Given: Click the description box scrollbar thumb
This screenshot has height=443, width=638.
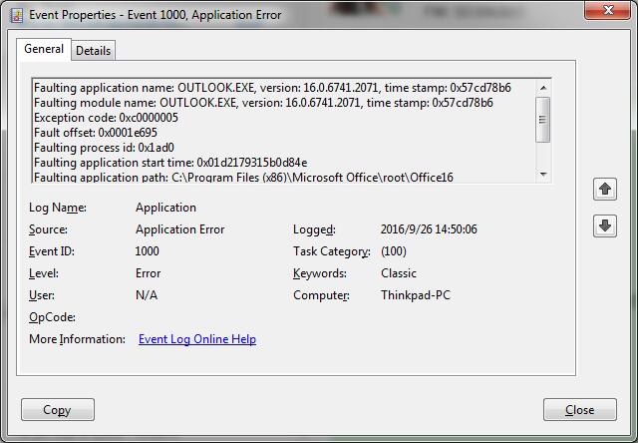Looking at the screenshot, I should pyautogui.click(x=543, y=120).
